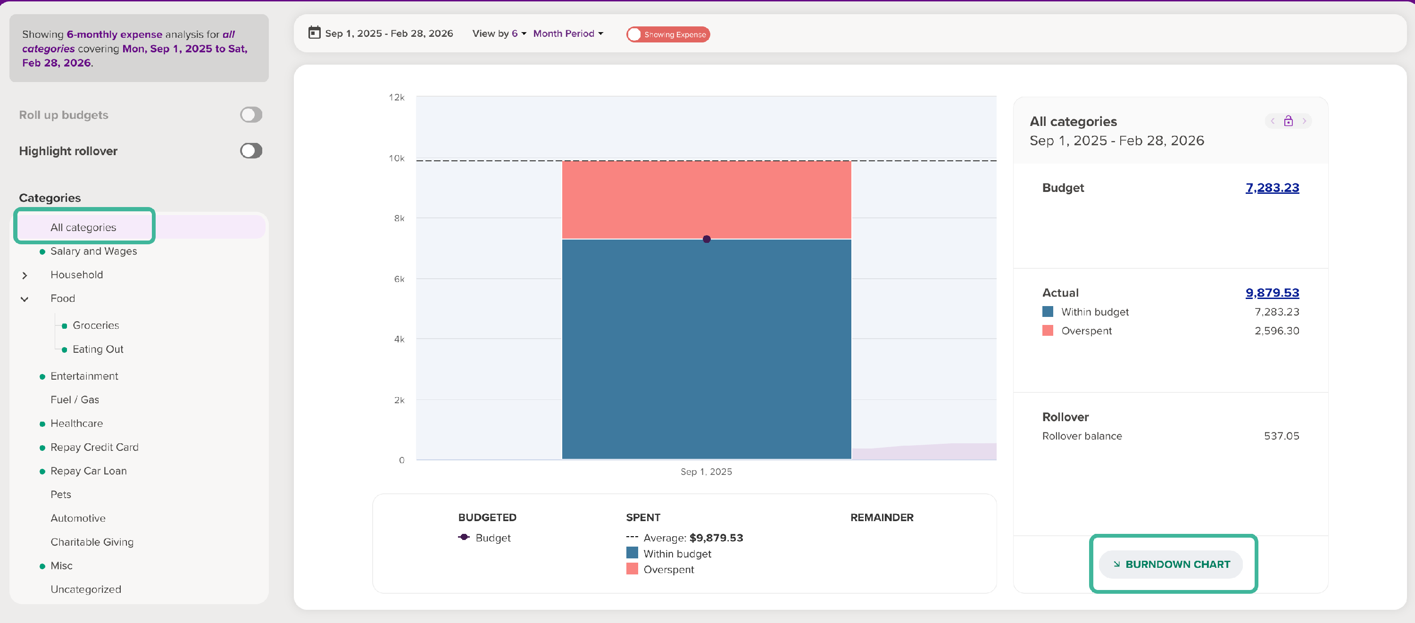Select the Eating Out category
The width and height of the screenshot is (1415, 623).
click(98, 349)
